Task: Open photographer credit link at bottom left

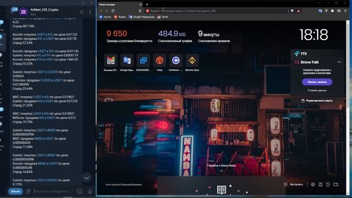Action: tap(124, 185)
